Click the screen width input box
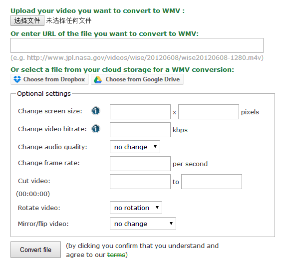 tap(140, 112)
